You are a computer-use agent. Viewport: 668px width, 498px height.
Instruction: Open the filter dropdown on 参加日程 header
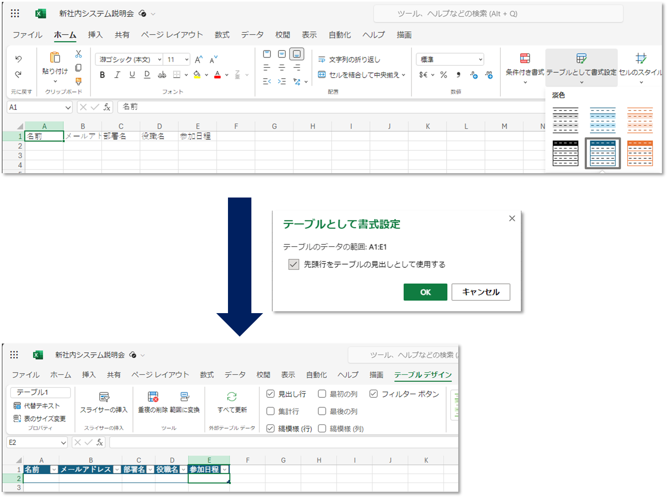point(225,470)
